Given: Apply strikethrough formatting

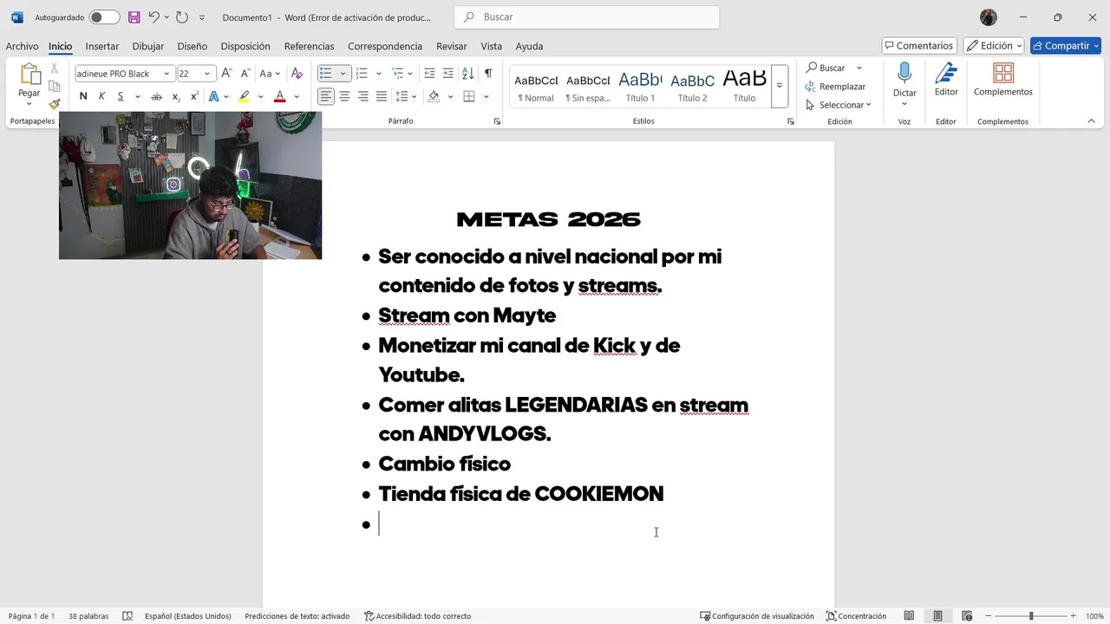Looking at the screenshot, I should (x=156, y=97).
